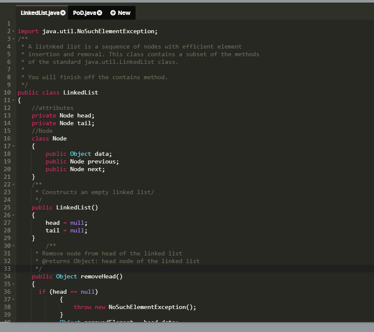Click on '//attributes' comment
This screenshot has height=332, width=374.
click(52, 108)
